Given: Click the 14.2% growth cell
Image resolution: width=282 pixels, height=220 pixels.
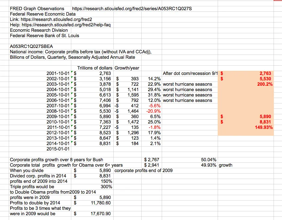Looking at the screenshot, I should [154, 79].
